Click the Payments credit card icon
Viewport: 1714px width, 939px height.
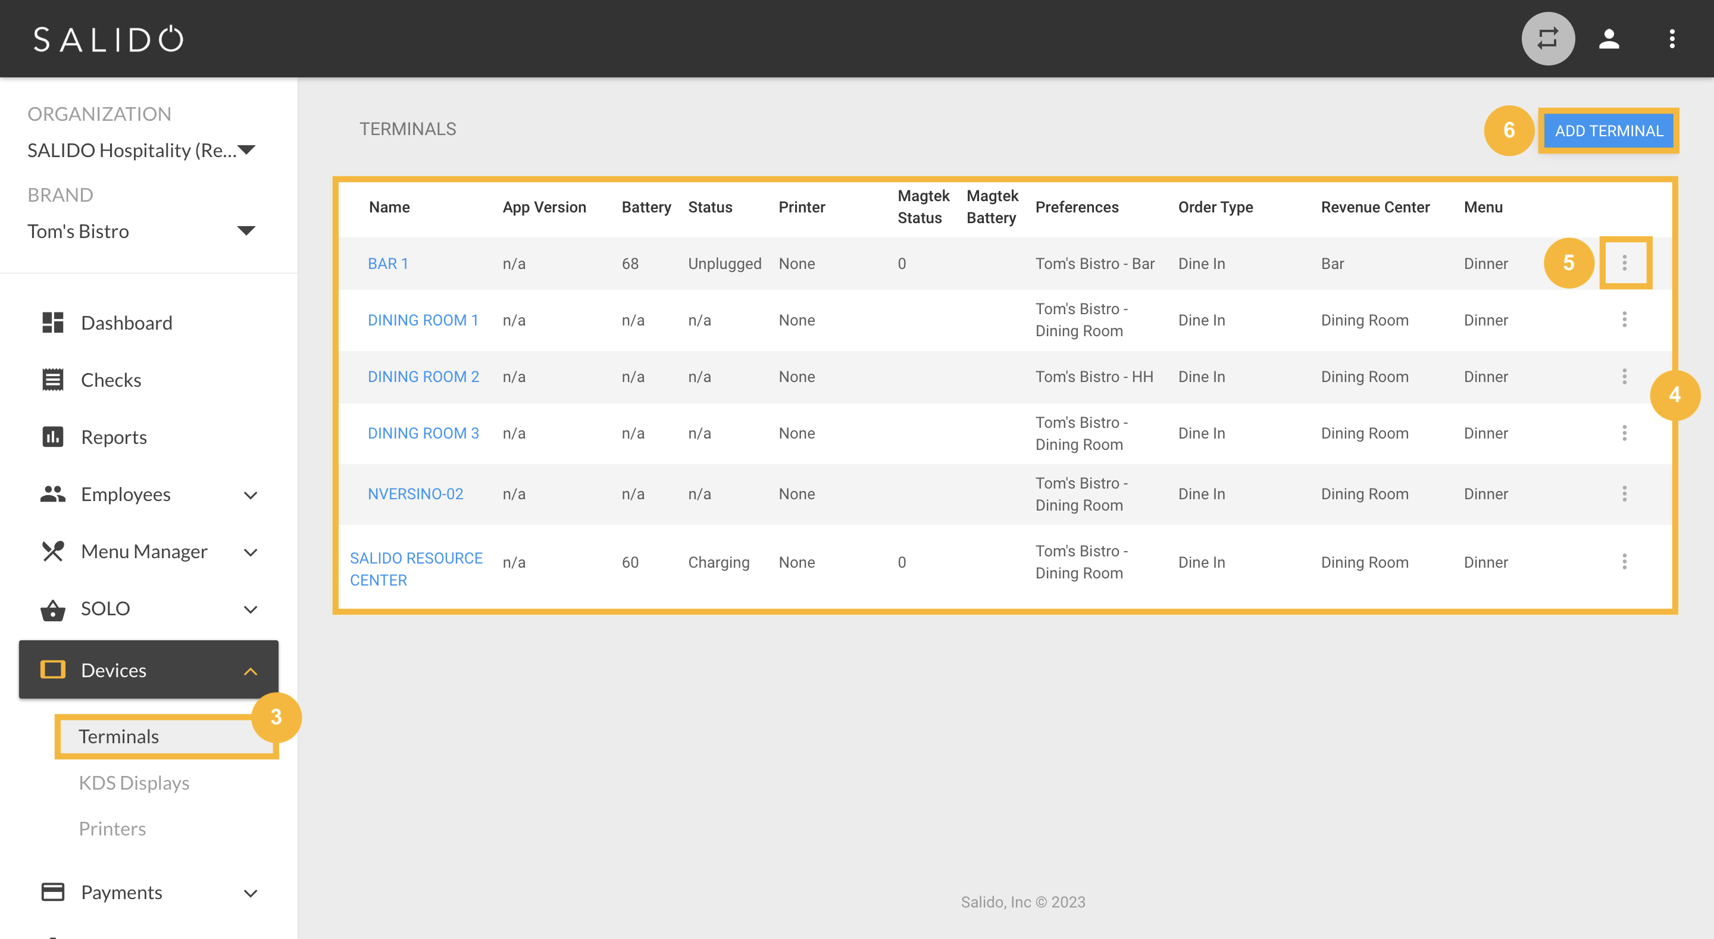[x=52, y=892]
